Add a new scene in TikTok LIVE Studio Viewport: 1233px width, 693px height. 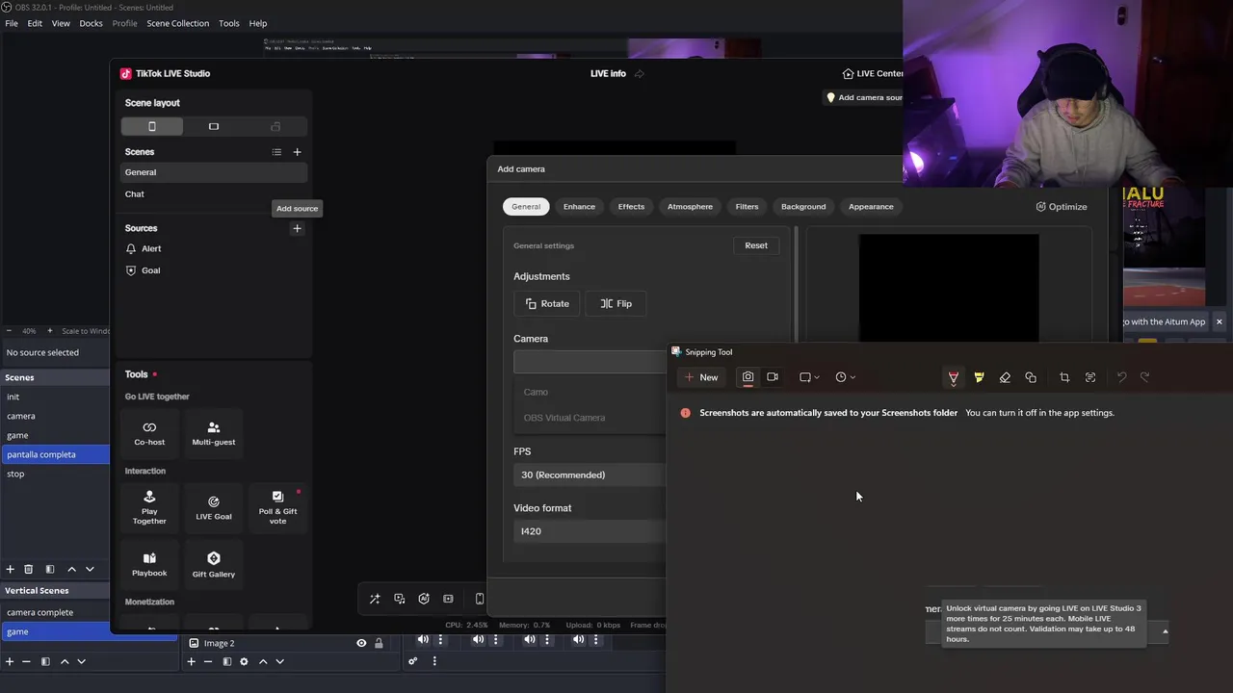[297, 152]
